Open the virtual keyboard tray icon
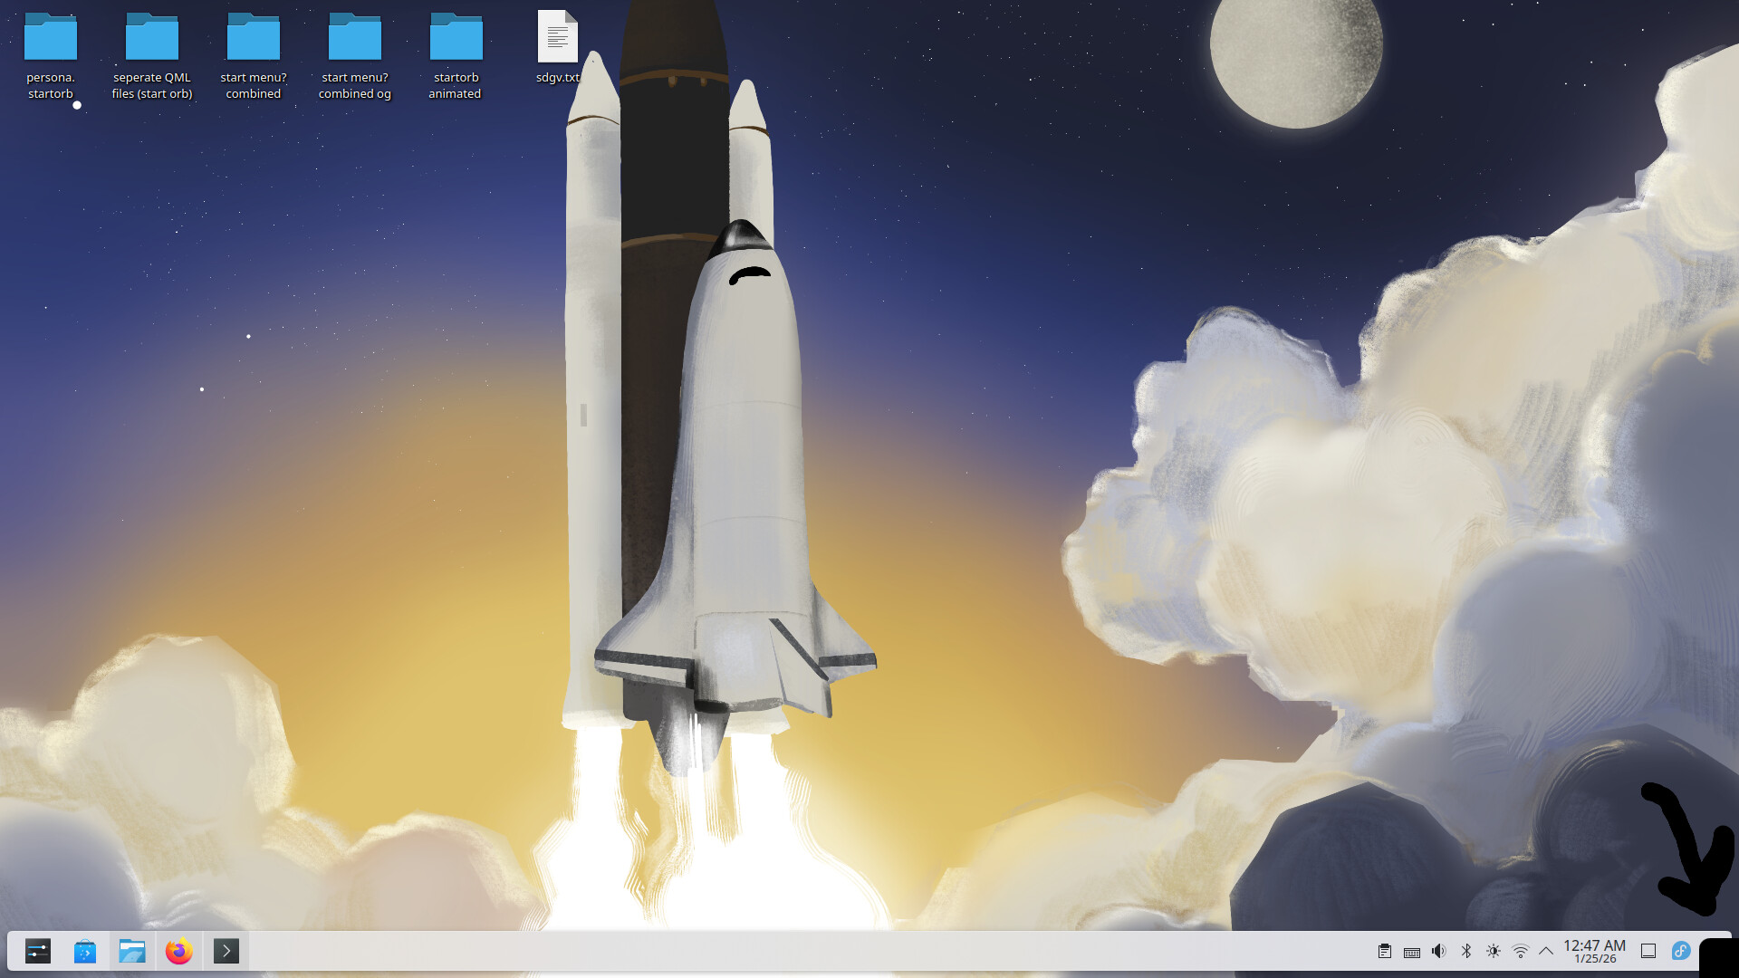The image size is (1739, 978). tap(1411, 952)
